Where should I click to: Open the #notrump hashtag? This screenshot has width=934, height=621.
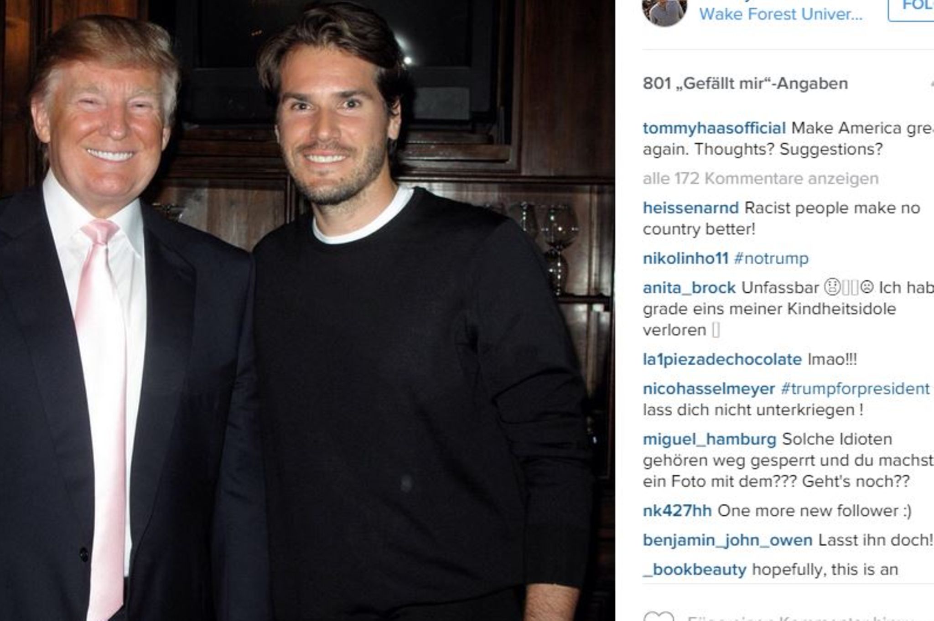coord(771,258)
